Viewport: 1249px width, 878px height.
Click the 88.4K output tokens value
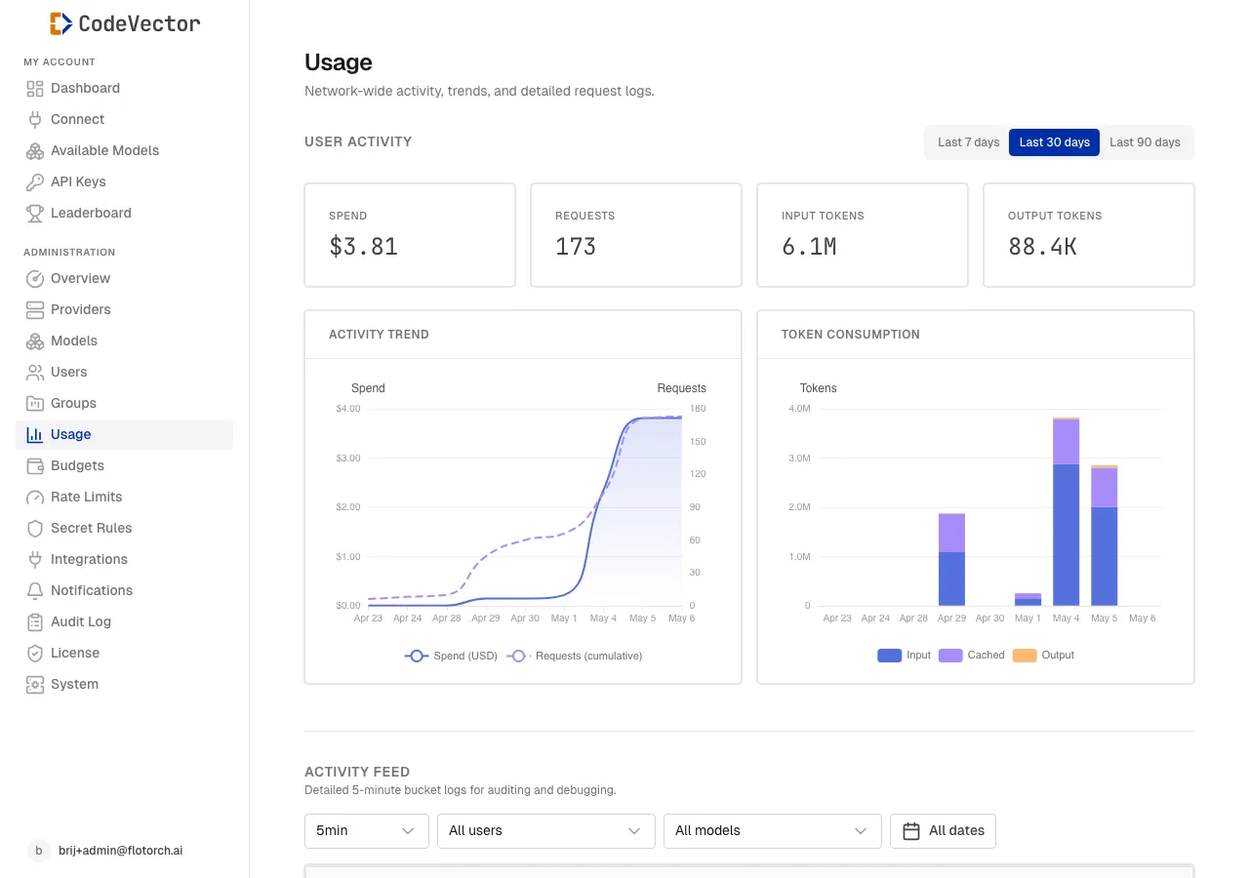tap(1042, 247)
